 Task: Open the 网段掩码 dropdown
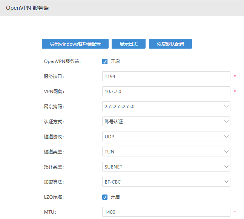click(x=166, y=106)
